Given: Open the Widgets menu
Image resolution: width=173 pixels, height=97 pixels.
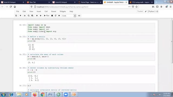Looking at the screenshot, I should tap(63, 11).
